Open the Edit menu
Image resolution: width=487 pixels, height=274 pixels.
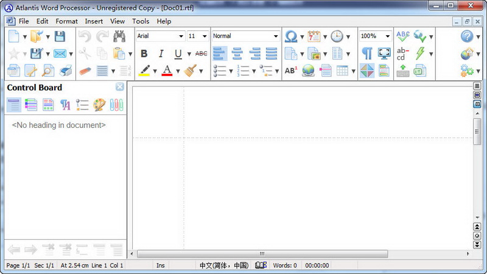[42, 21]
